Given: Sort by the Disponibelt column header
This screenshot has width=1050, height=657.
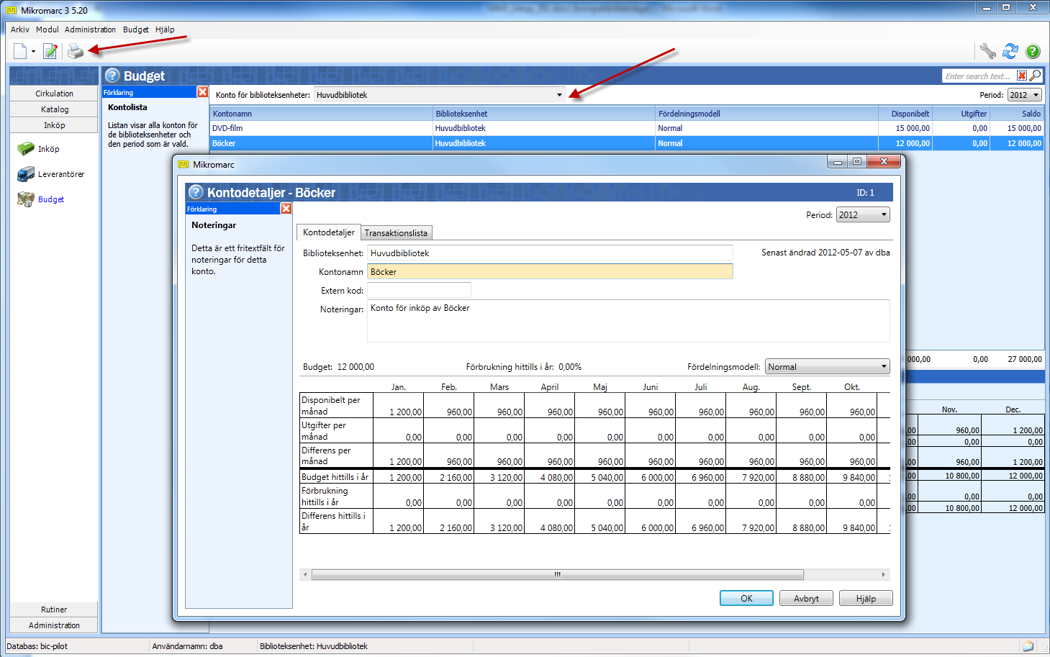Looking at the screenshot, I should tap(905, 114).
